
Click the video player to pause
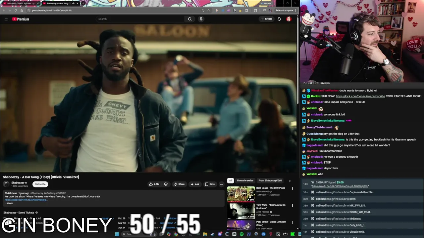pos(148,98)
